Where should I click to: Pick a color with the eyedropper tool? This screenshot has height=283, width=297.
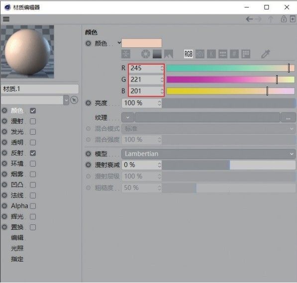click(x=265, y=54)
